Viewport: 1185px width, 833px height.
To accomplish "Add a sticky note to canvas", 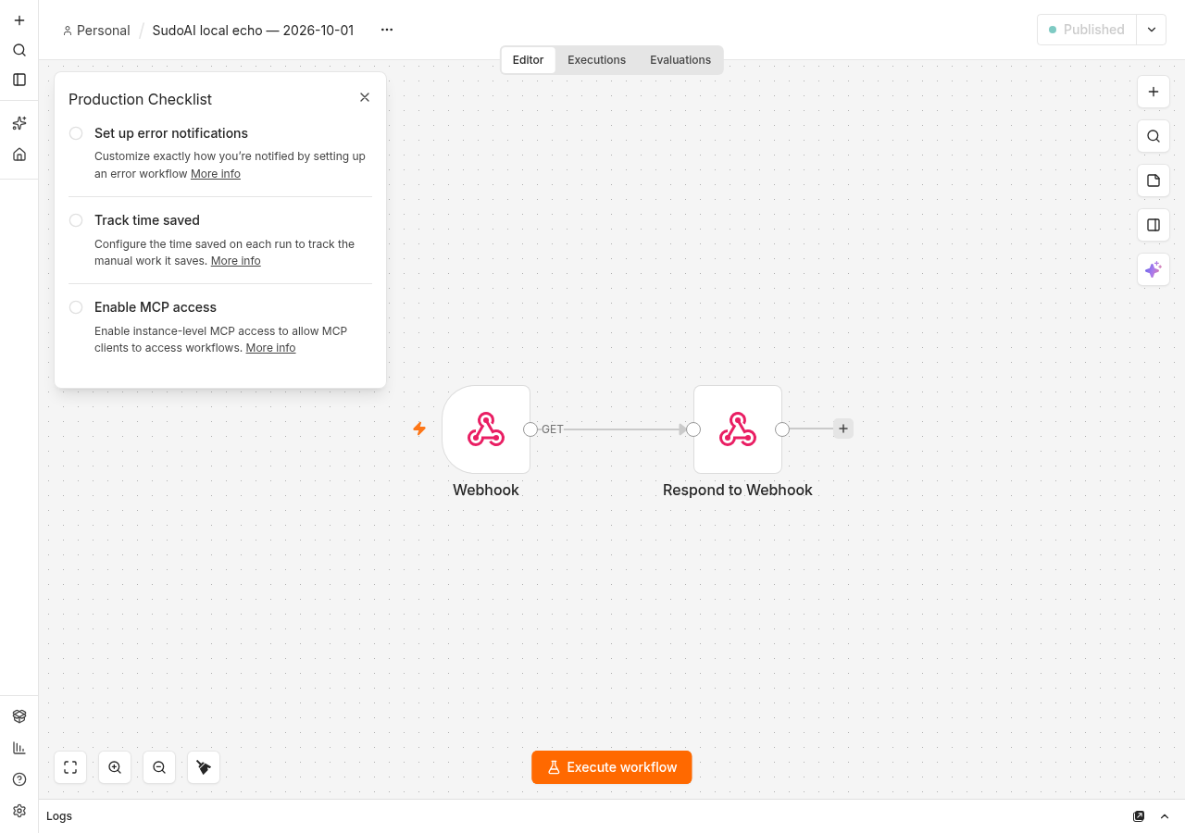I will pyautogui.click(x=1154, y=180).
